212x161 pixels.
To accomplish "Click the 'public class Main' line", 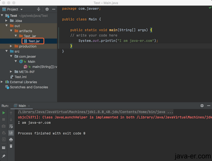I will click(x=81, y=19).
